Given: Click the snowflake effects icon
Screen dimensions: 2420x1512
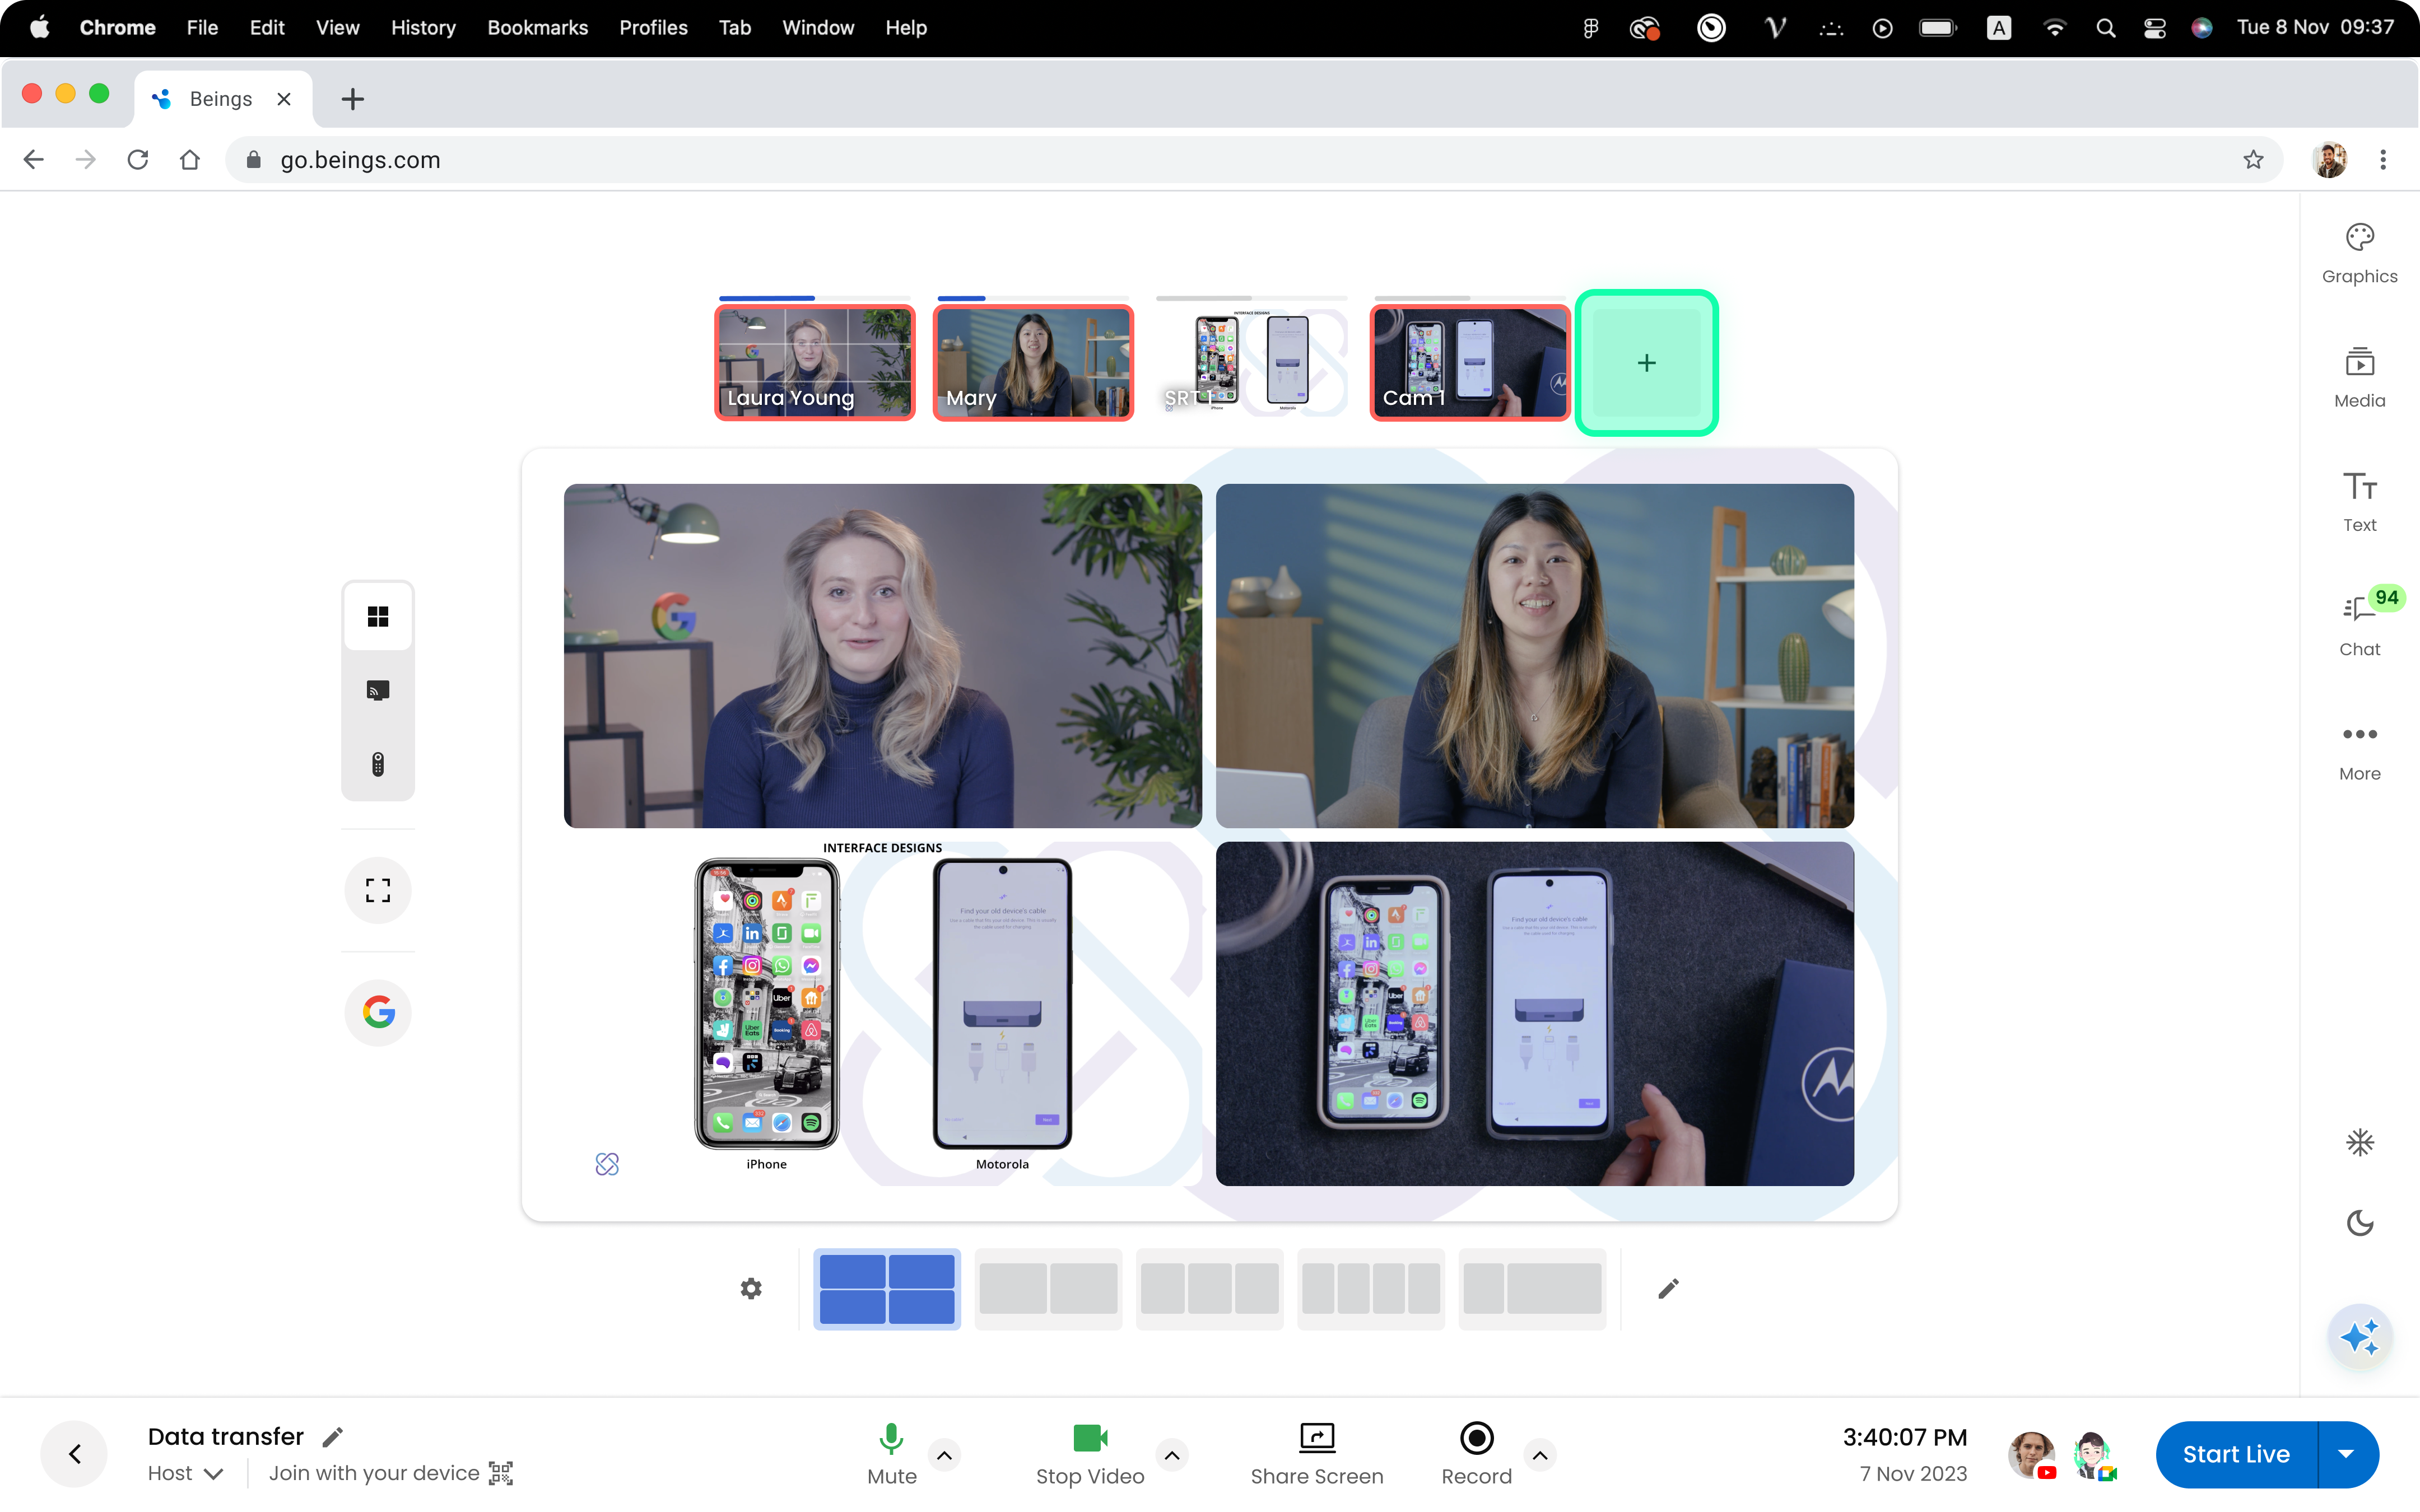Looking at the screenshot, I should click(2359, 1142).
